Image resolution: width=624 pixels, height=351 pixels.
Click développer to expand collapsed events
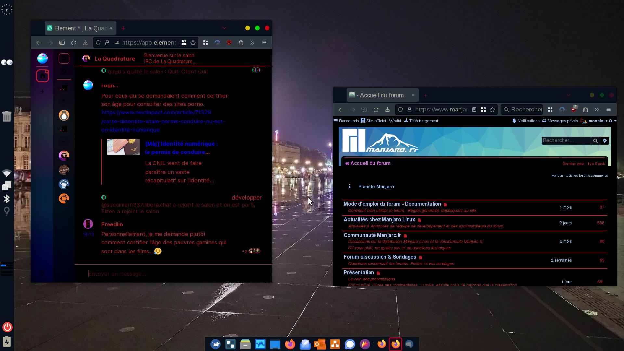pyautogui.click(x=246, y=198)
